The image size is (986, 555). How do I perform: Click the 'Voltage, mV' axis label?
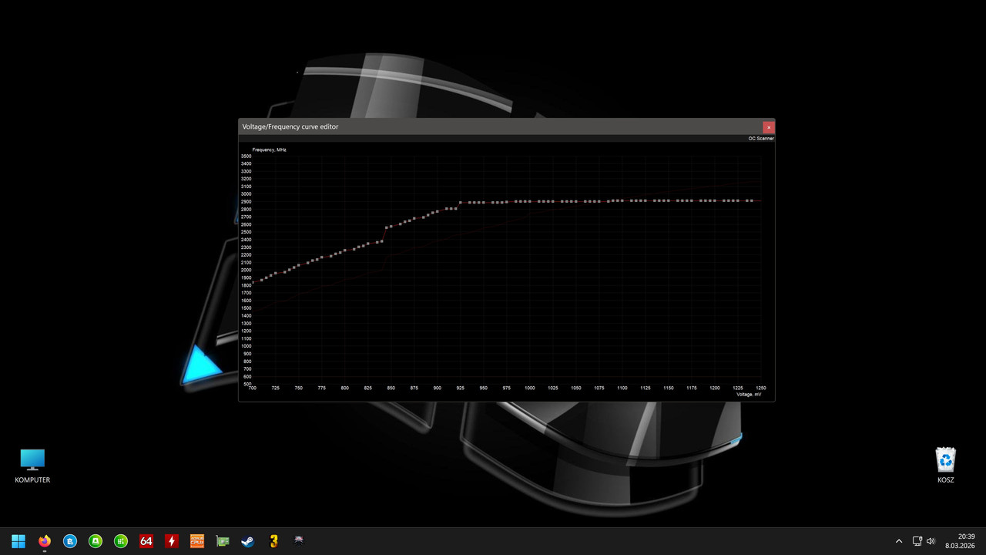pos(749,394)
